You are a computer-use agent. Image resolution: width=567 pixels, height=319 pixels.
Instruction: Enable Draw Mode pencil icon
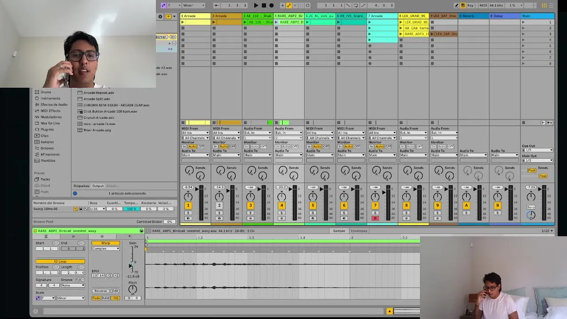457,5
